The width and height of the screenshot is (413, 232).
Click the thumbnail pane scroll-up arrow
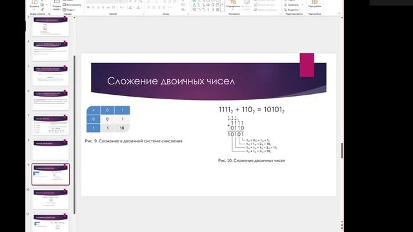click(x=74, y=17)
